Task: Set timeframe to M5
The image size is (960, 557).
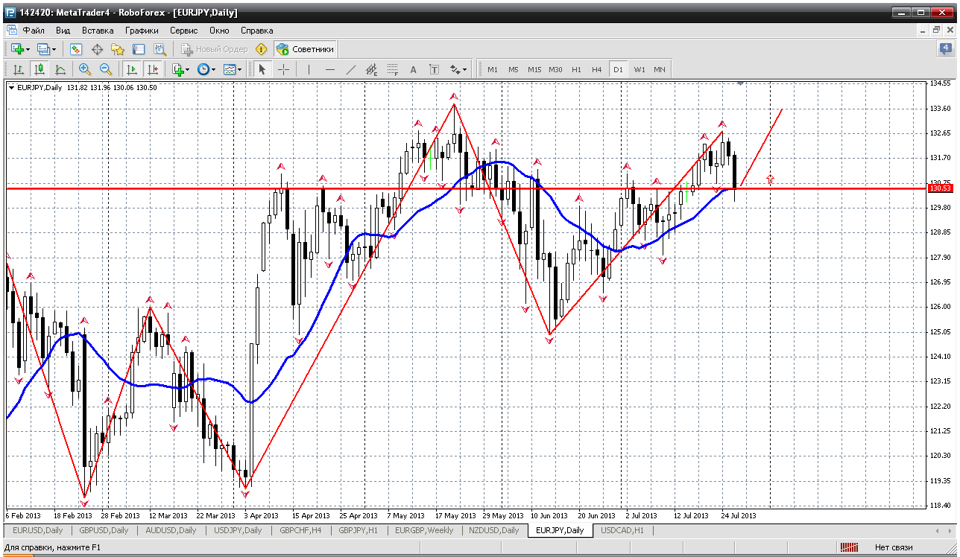Action: click(514, 69)
